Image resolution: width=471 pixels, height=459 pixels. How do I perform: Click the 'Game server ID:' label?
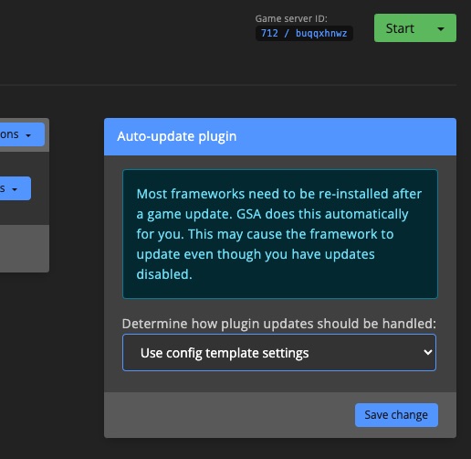[x=291, y=18]
